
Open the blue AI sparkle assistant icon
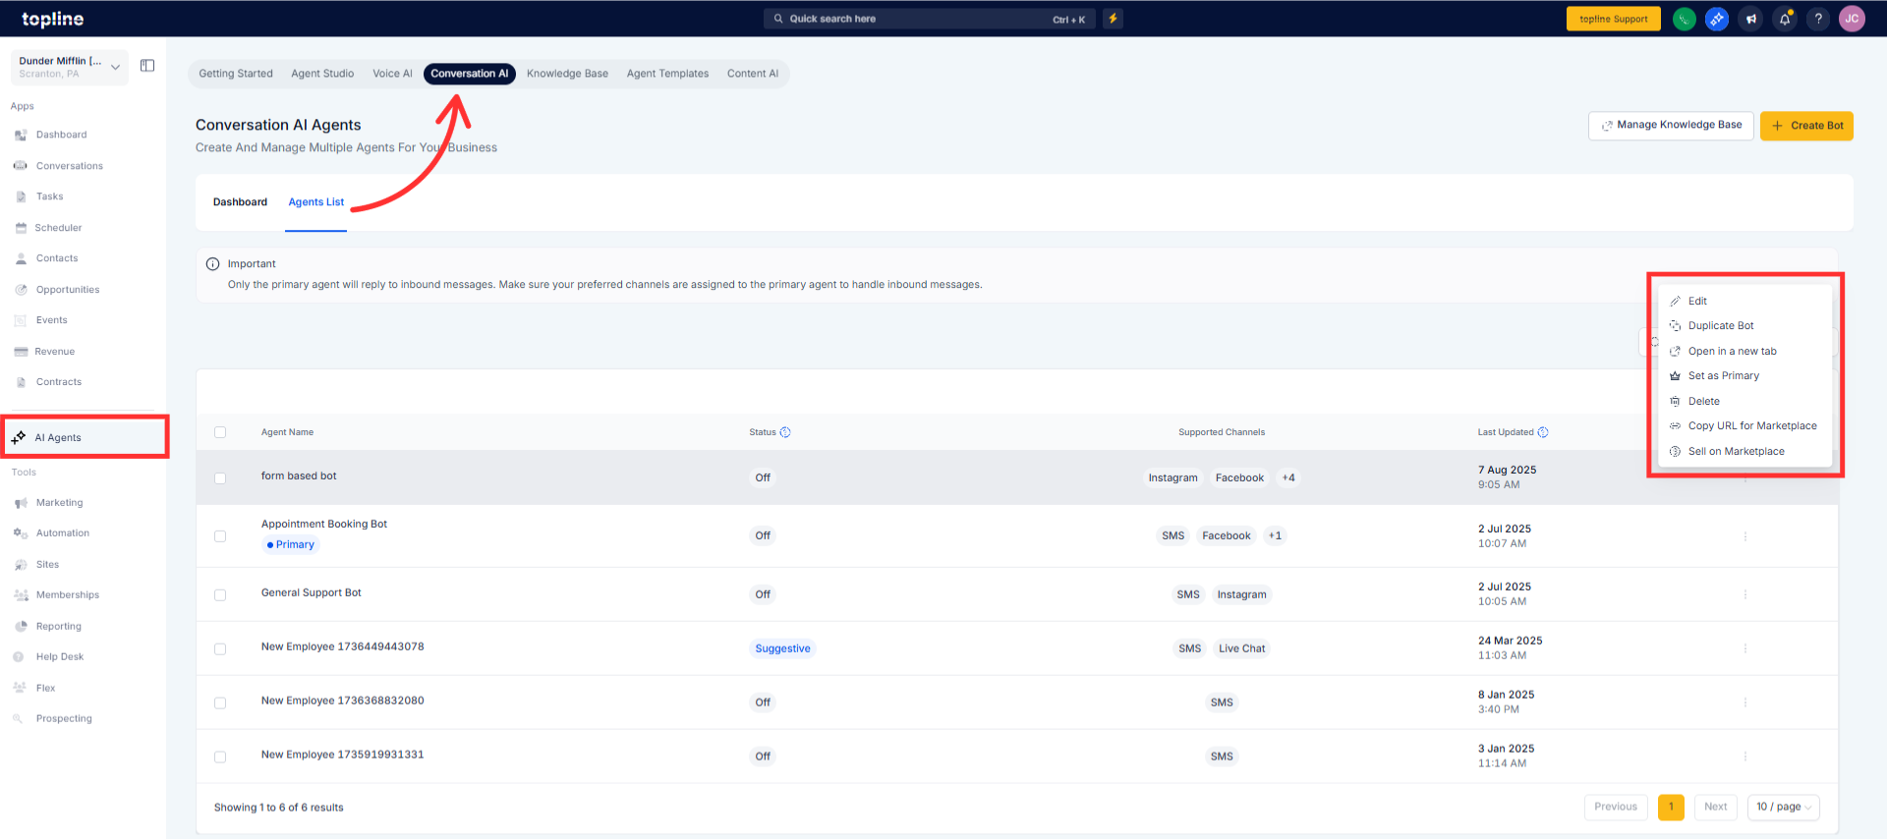(x=1717, y=19)
